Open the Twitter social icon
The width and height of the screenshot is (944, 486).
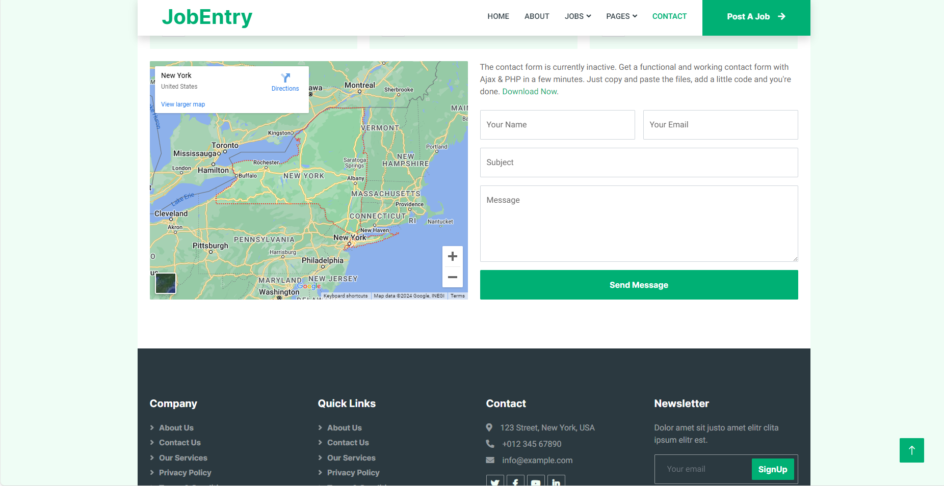click(495, 481)
